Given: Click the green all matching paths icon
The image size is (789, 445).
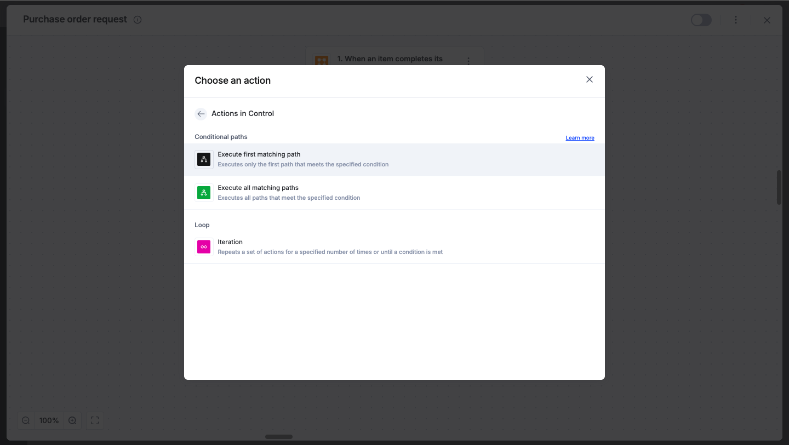Looking at the screenshot, I should pos(204,193).
